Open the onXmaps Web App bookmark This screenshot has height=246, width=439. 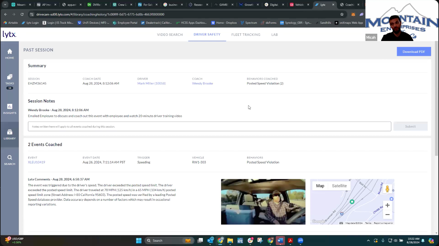349,23
